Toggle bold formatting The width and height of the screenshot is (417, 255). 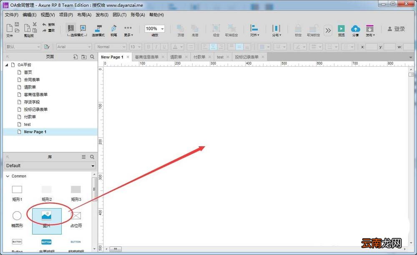(149, 47)
